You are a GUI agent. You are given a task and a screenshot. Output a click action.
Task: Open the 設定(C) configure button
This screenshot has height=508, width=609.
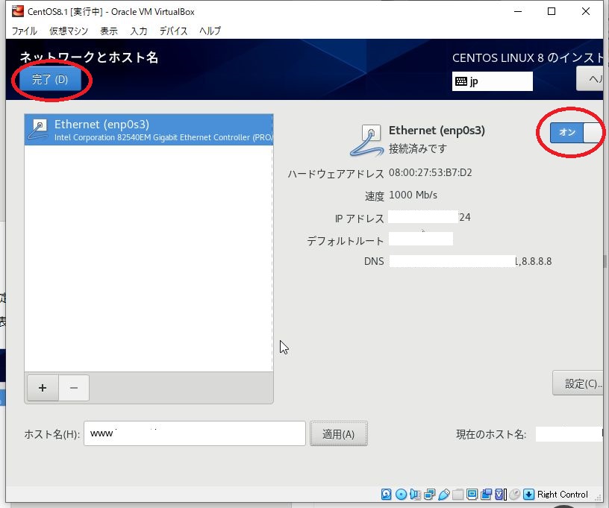pyautogui.click(x=578, y=383)
